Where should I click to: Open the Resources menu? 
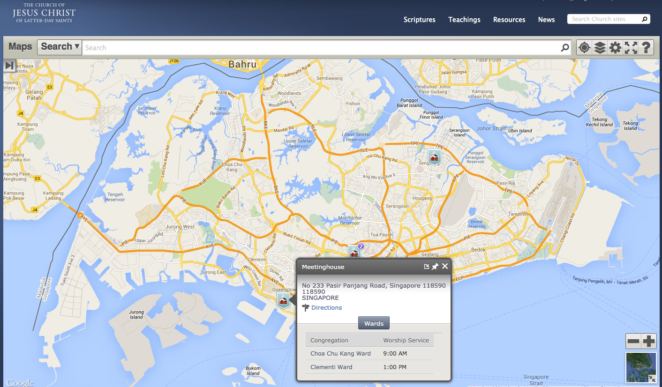click(x=509, y=20)
